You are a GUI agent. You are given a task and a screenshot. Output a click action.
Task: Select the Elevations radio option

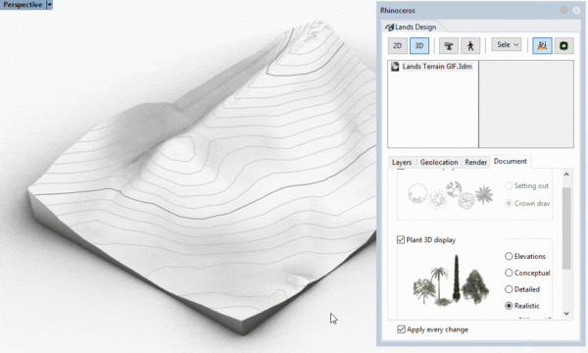[x=509, y=256]
